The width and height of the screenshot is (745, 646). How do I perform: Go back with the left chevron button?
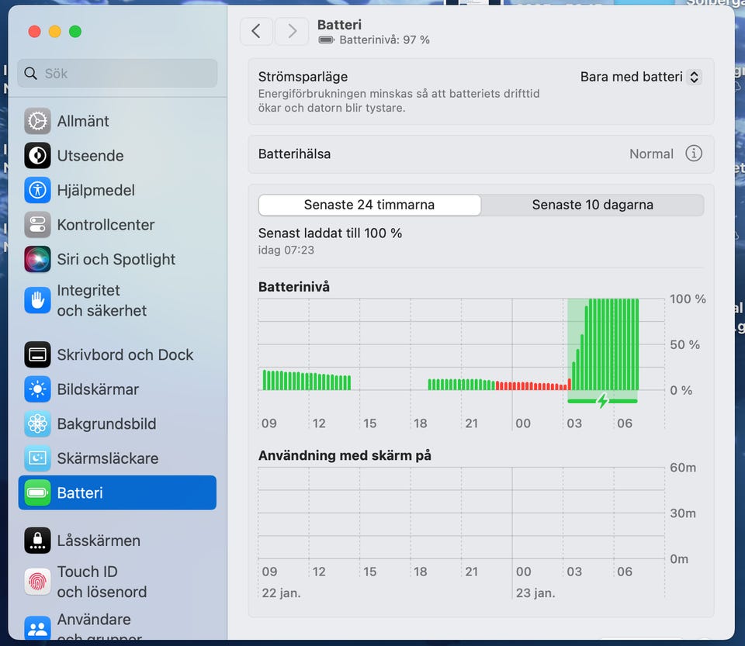coord(256,31)
